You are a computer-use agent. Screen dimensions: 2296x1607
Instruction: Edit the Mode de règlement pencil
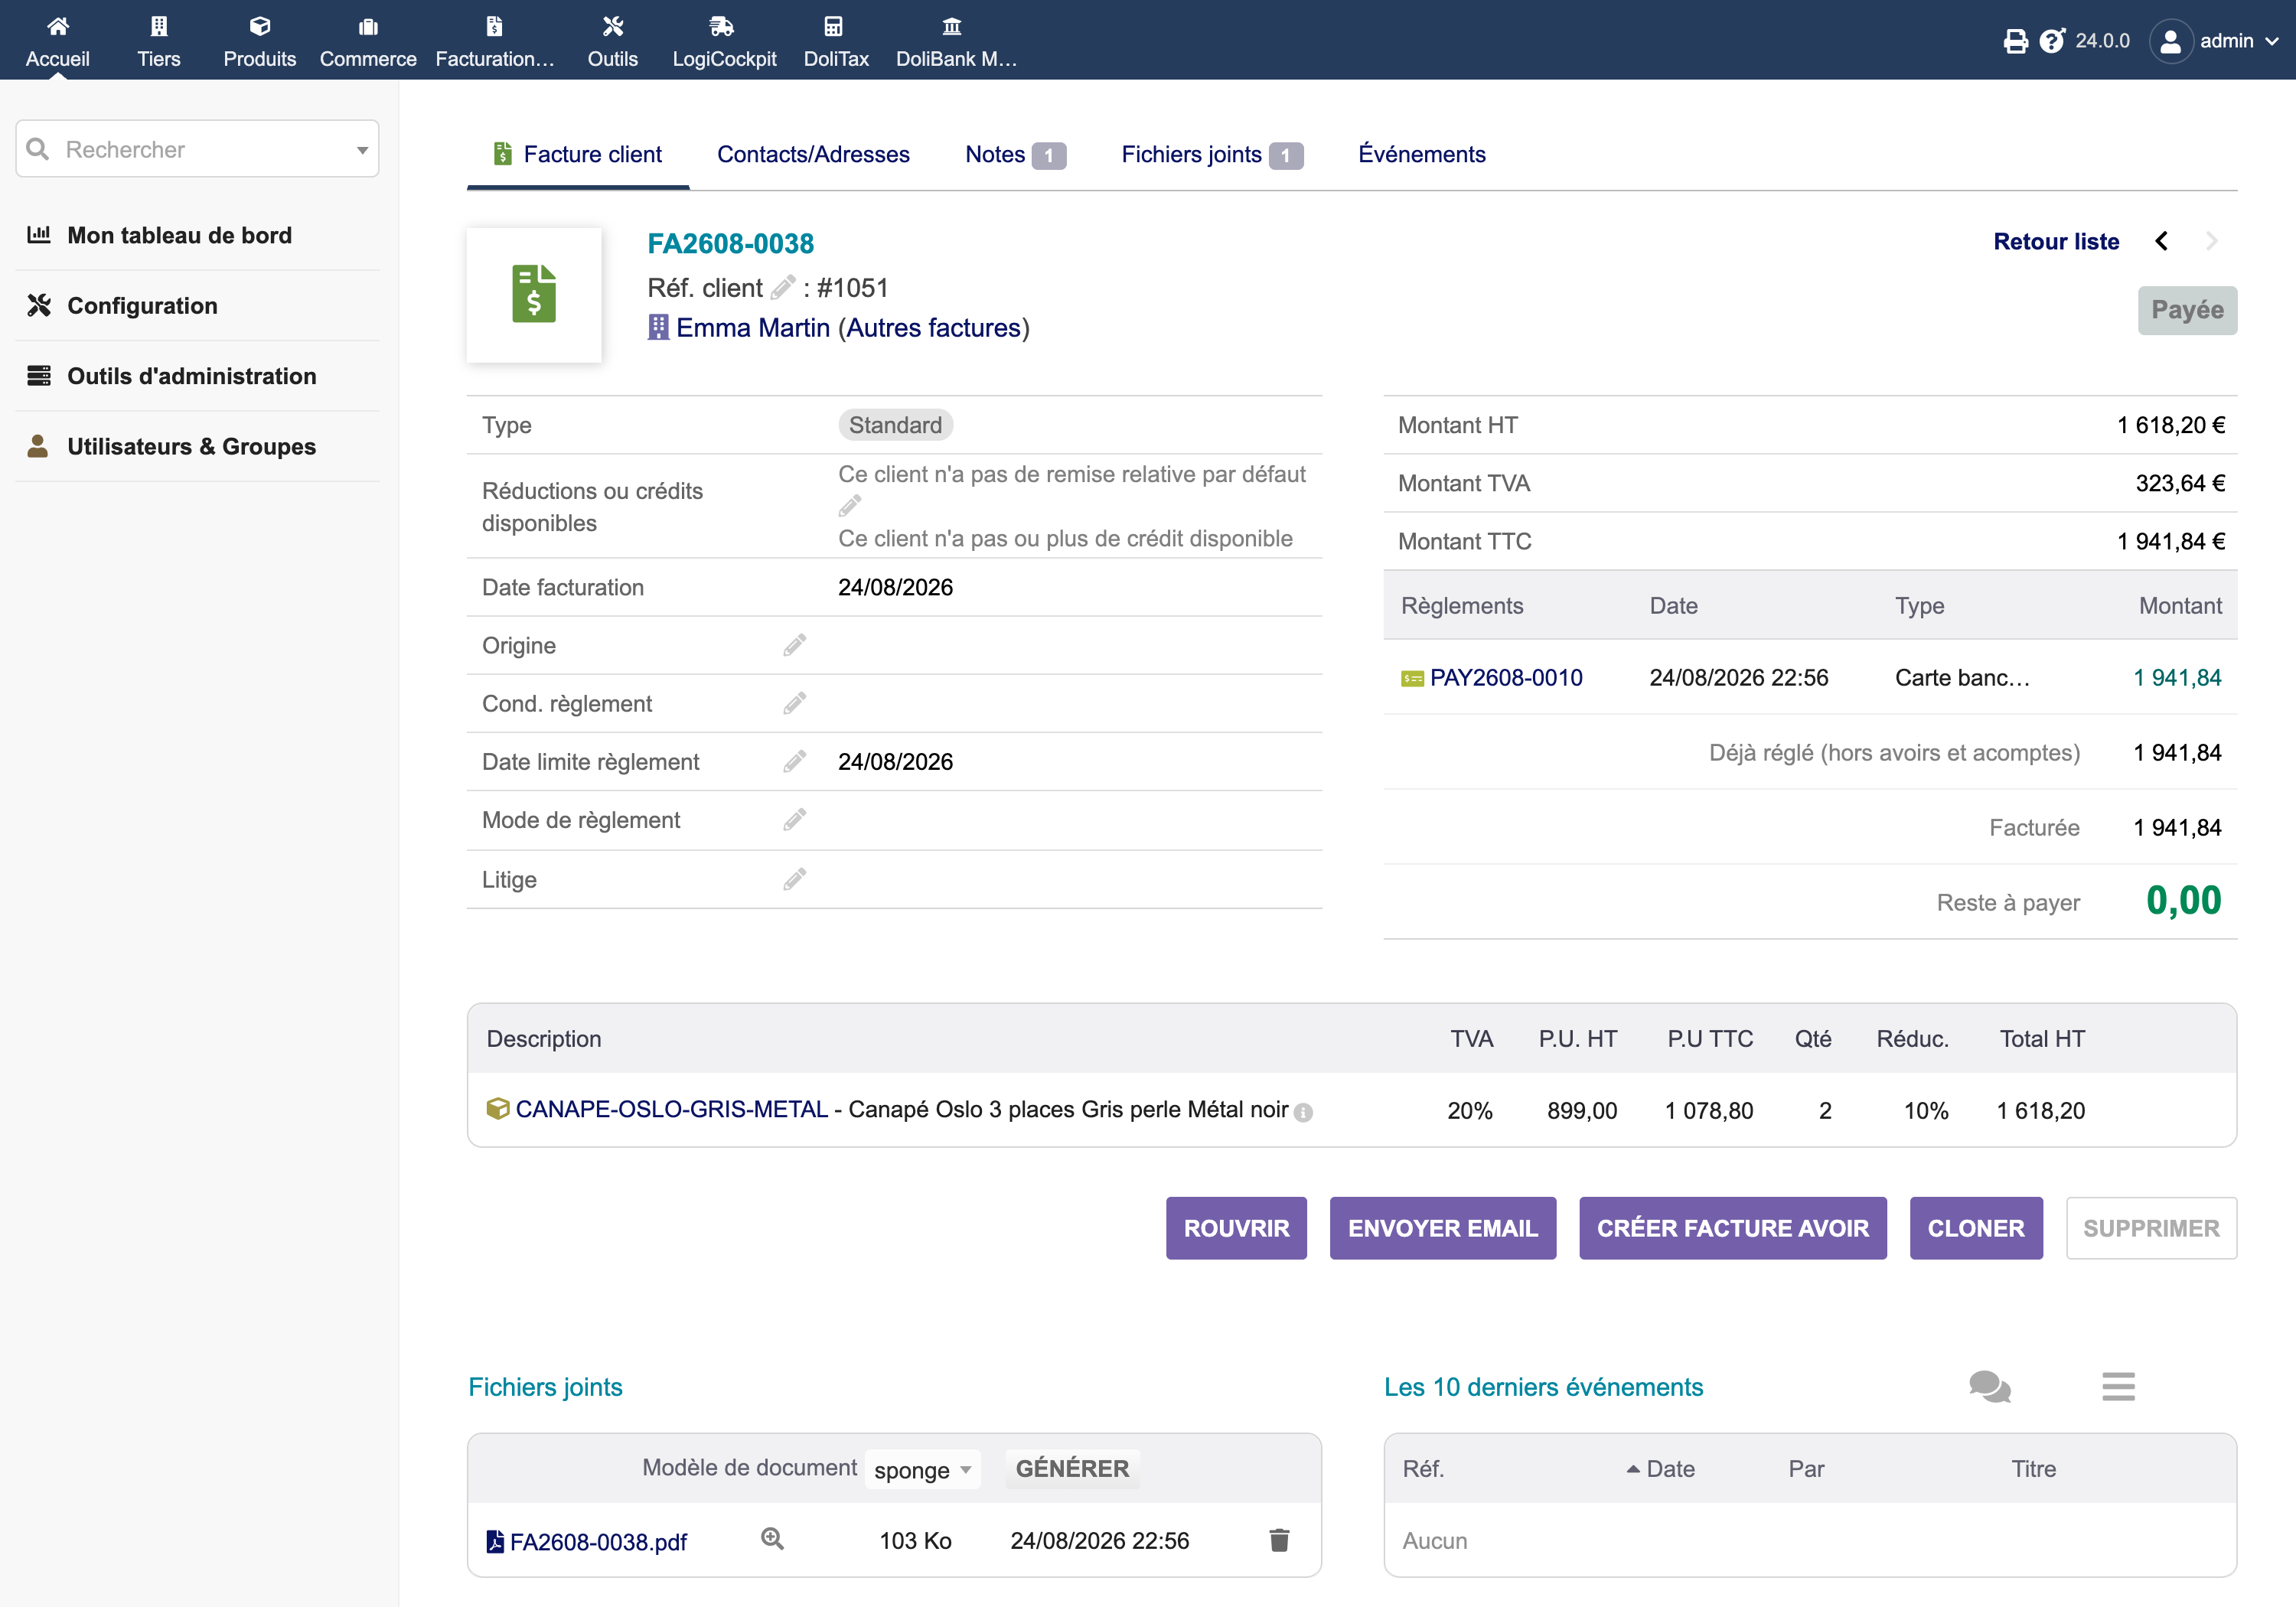[x=795, y=819]
